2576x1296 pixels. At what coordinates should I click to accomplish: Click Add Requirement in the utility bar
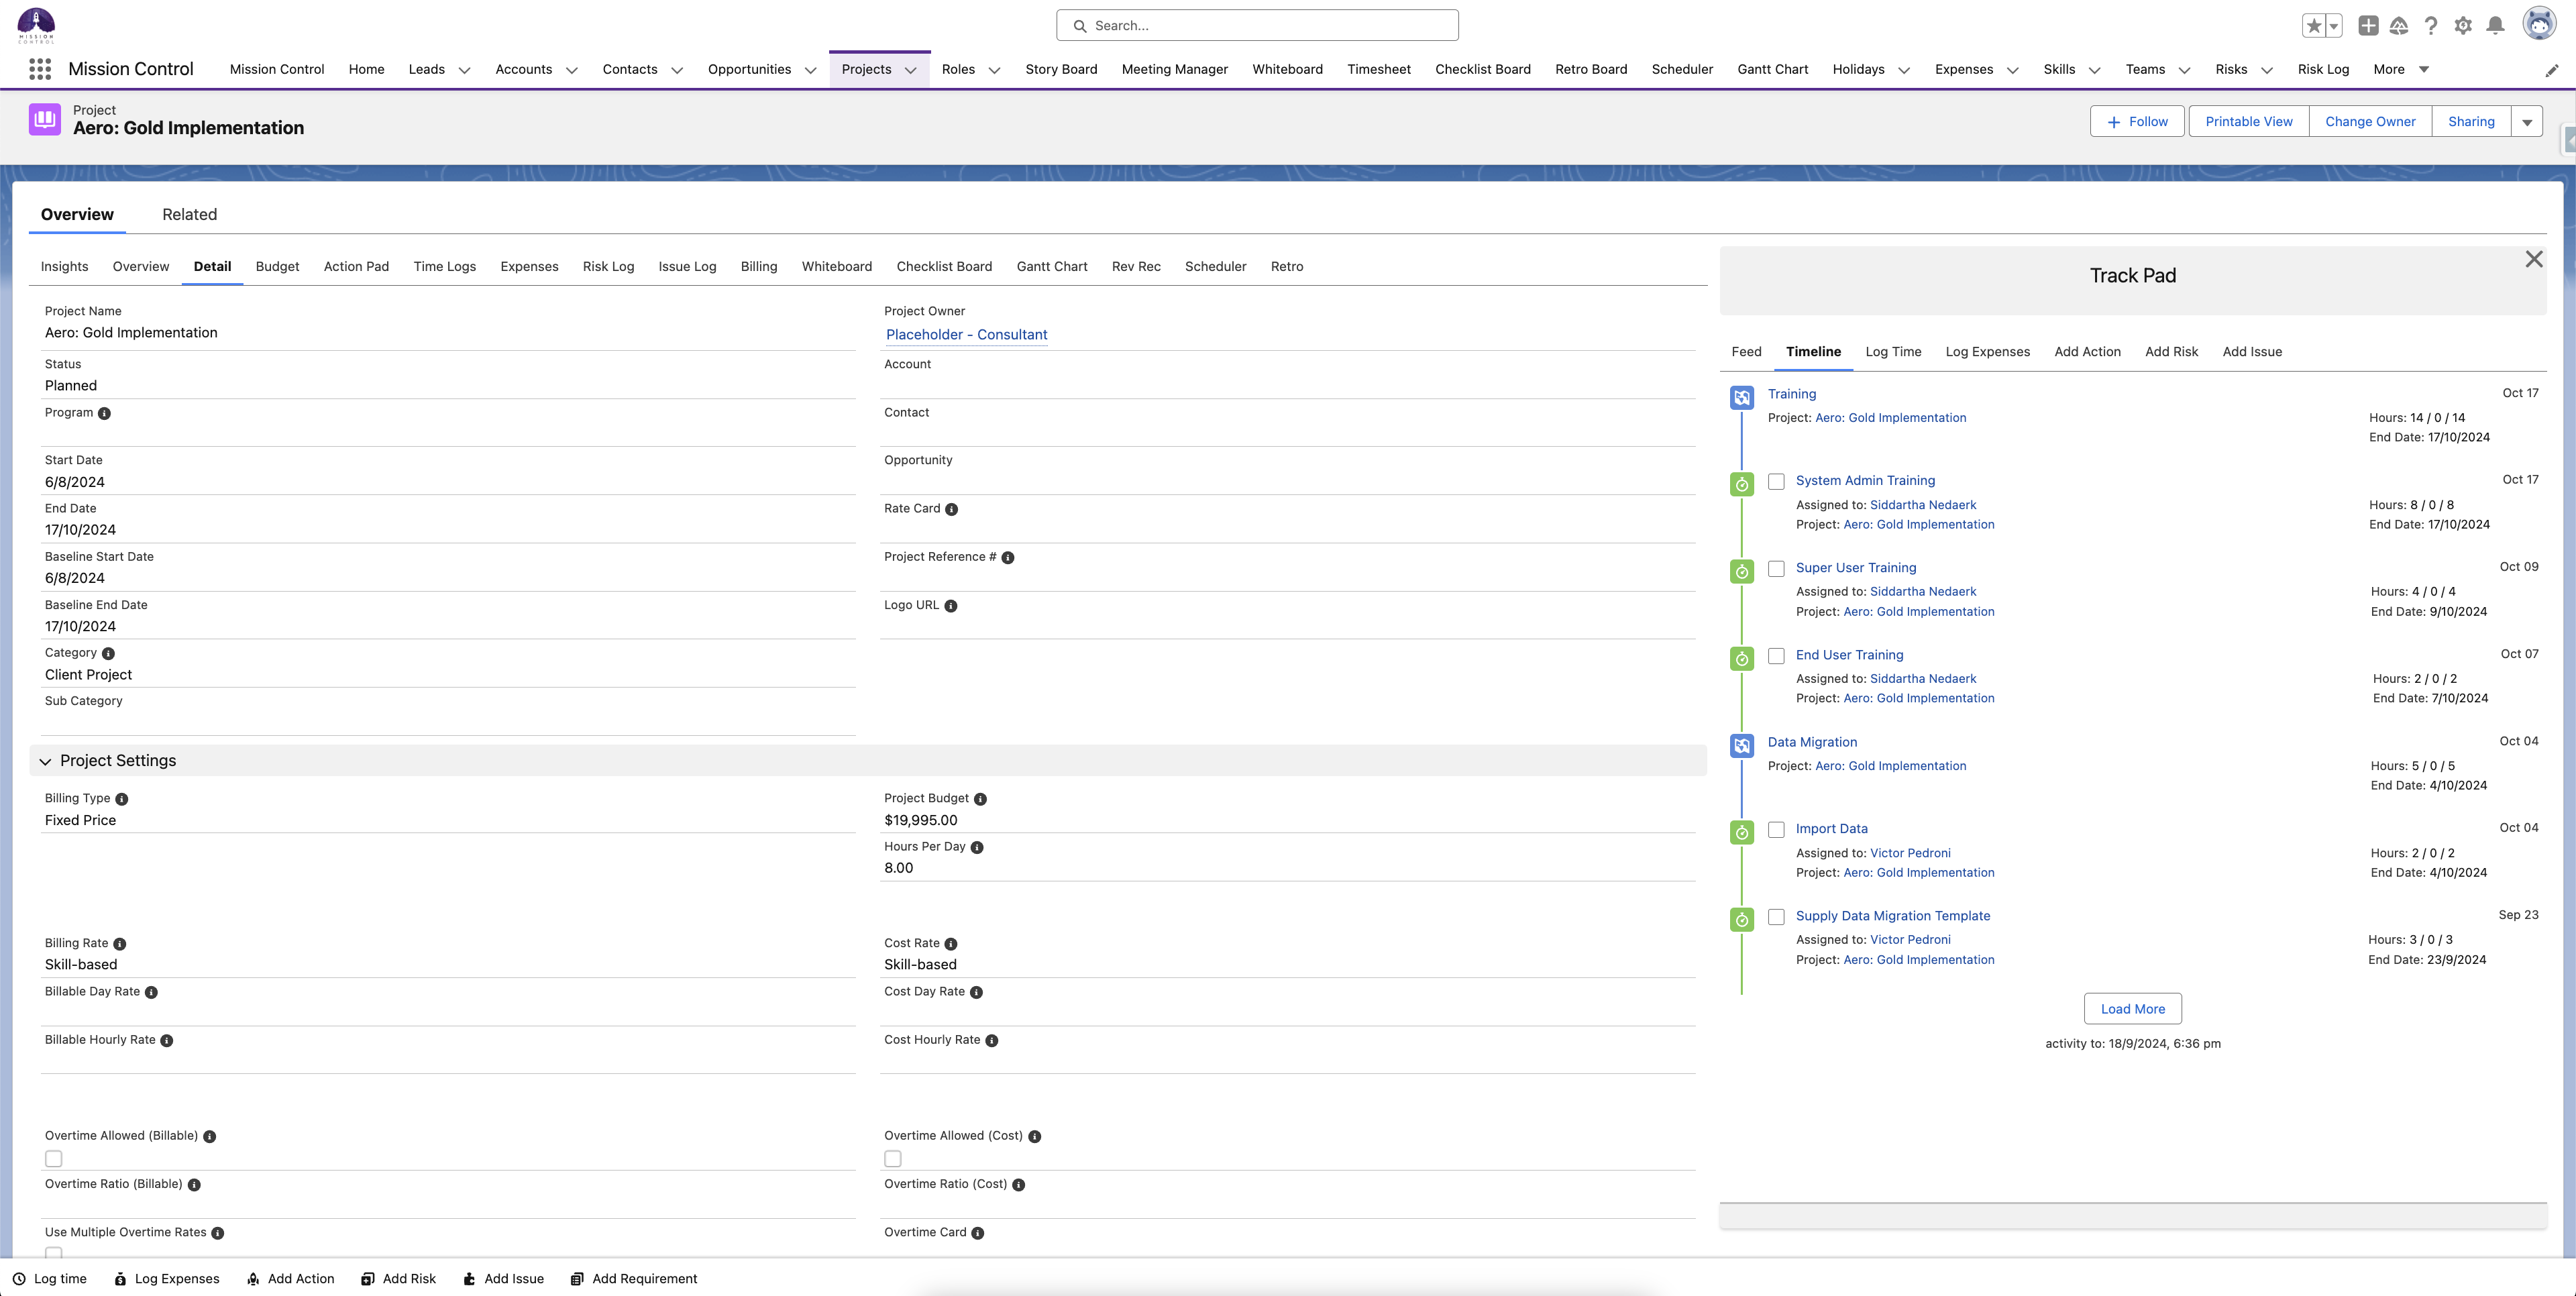click(x=634, y=1279)
